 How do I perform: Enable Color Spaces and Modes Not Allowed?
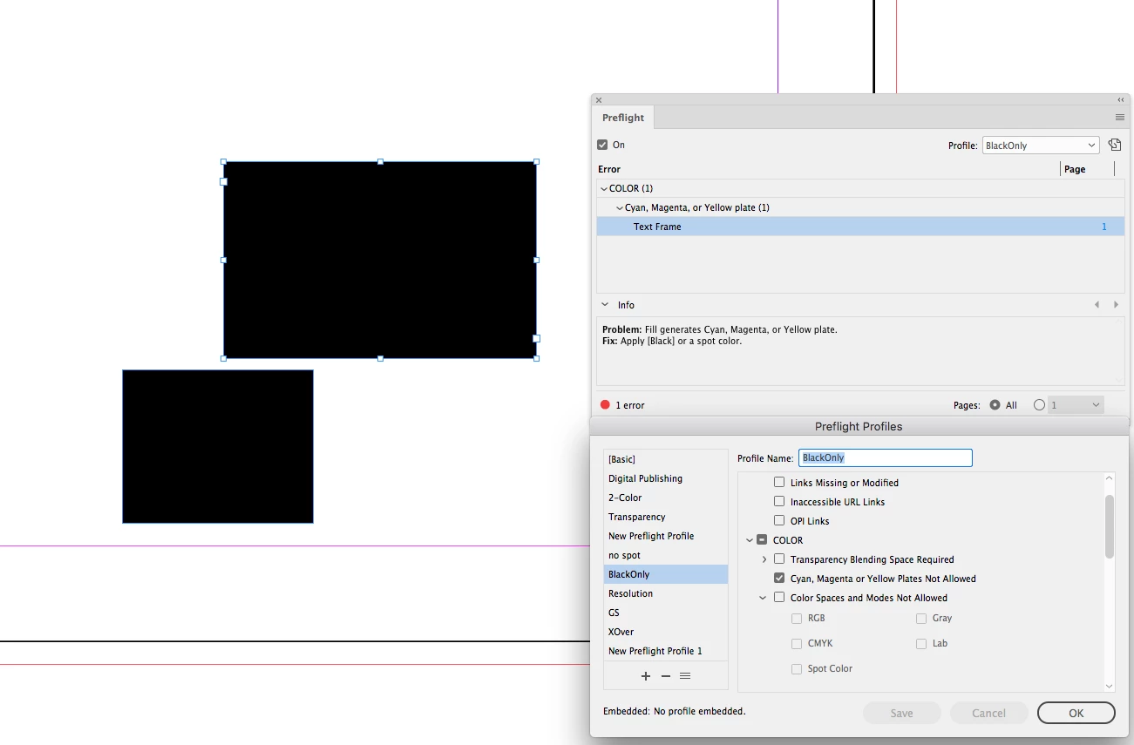click(x=779, y=597)
